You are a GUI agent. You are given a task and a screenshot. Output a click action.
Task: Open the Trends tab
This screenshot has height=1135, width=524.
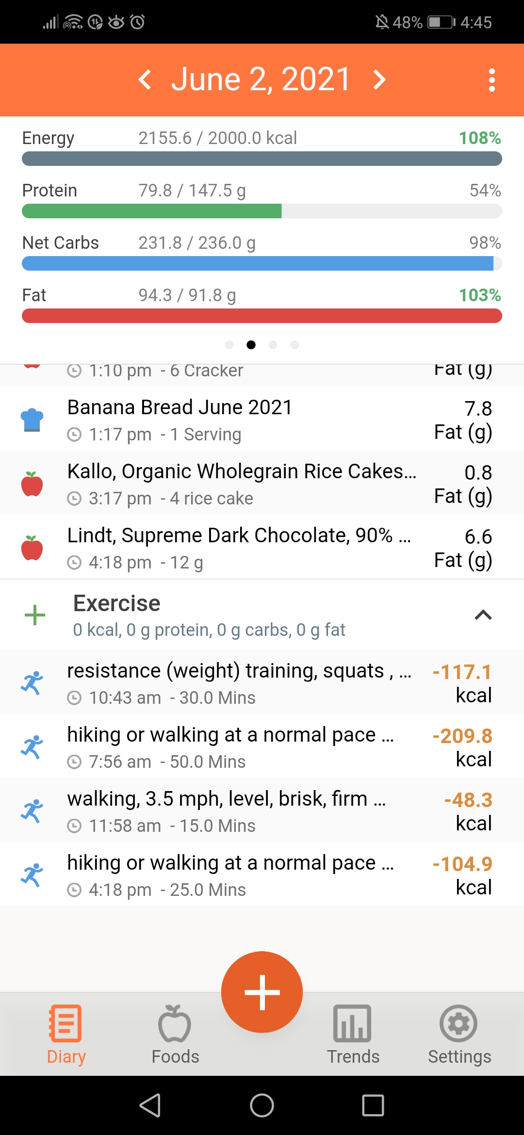click(353, 1034)
